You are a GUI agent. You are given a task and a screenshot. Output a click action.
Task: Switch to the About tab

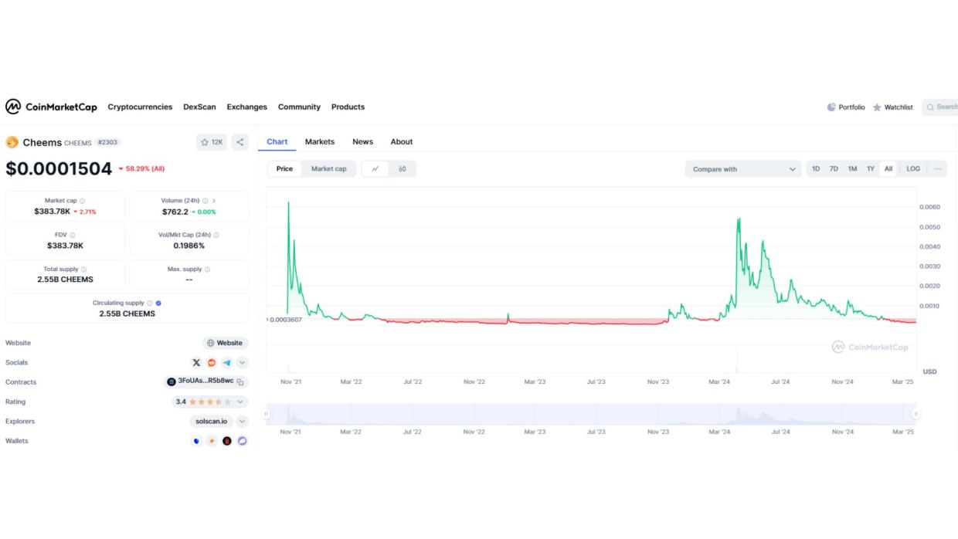point(402,142)
